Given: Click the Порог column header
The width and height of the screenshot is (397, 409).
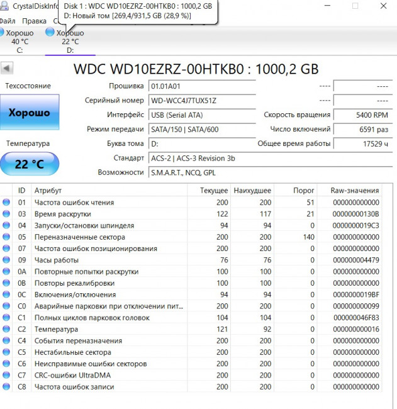Looking at the screenshot, I should point(296,191).
